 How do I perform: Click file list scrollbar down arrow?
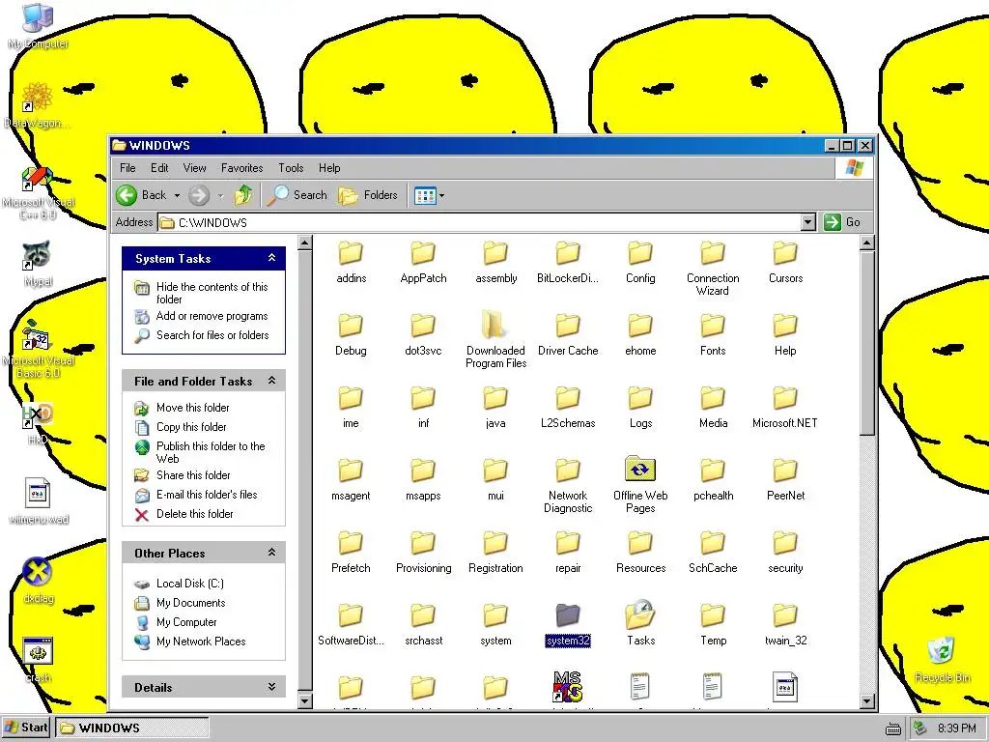tap(866, 701)
